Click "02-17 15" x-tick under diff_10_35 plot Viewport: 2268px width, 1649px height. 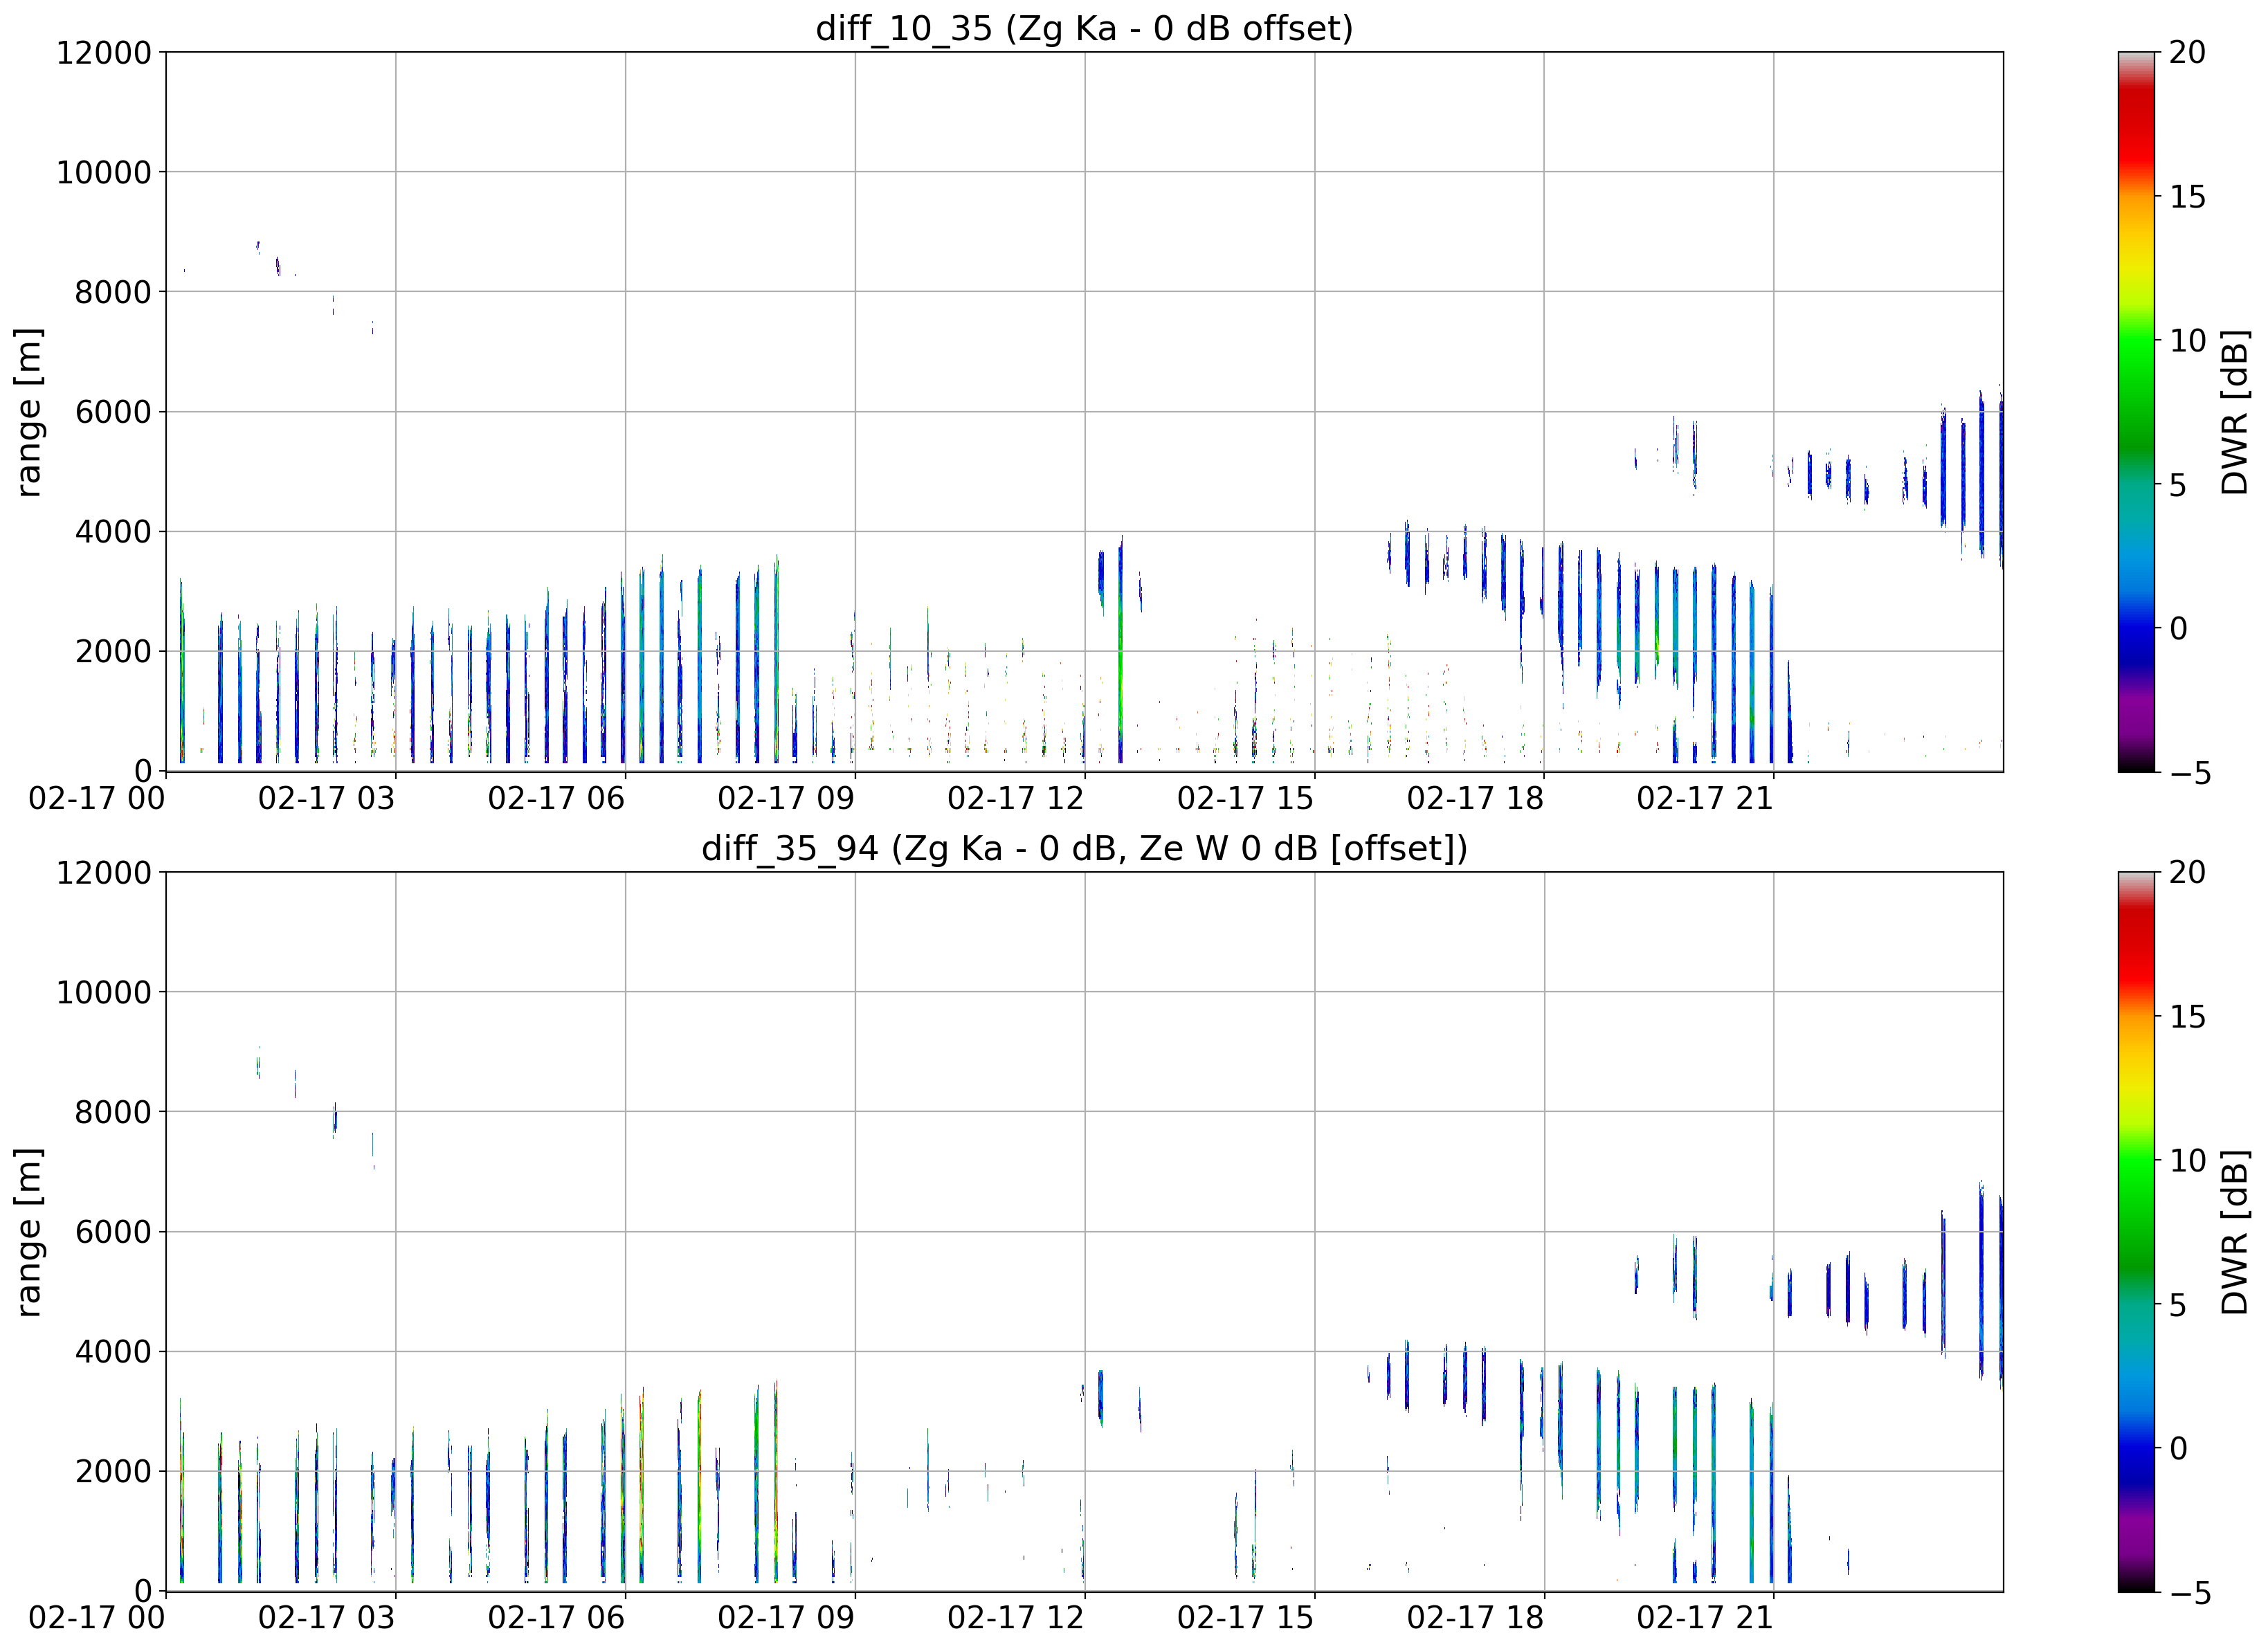1245,798
